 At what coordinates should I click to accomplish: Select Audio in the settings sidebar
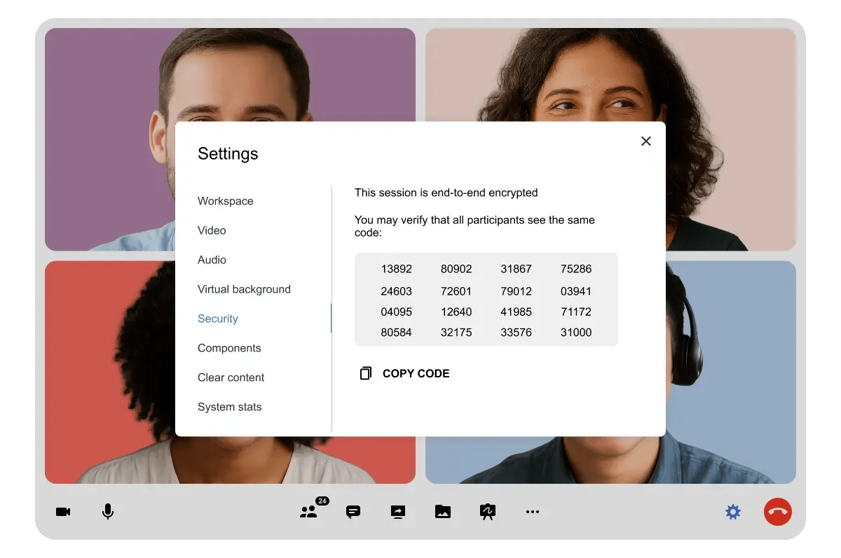[212, 260]
